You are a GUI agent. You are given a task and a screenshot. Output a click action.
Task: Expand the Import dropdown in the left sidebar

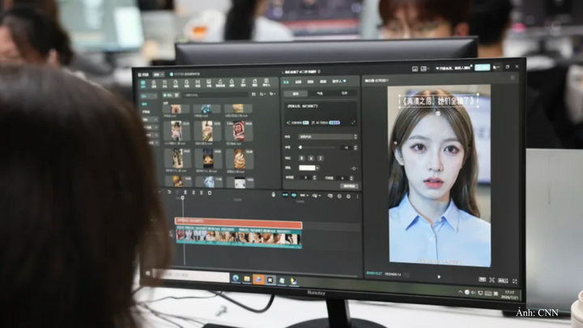149,96
